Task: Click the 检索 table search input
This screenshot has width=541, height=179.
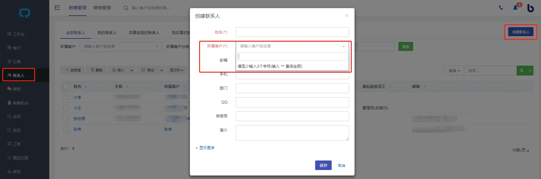Action: 490,71
